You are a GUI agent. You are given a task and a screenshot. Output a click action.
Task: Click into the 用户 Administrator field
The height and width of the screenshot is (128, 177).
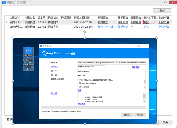(x=112, y=71)
